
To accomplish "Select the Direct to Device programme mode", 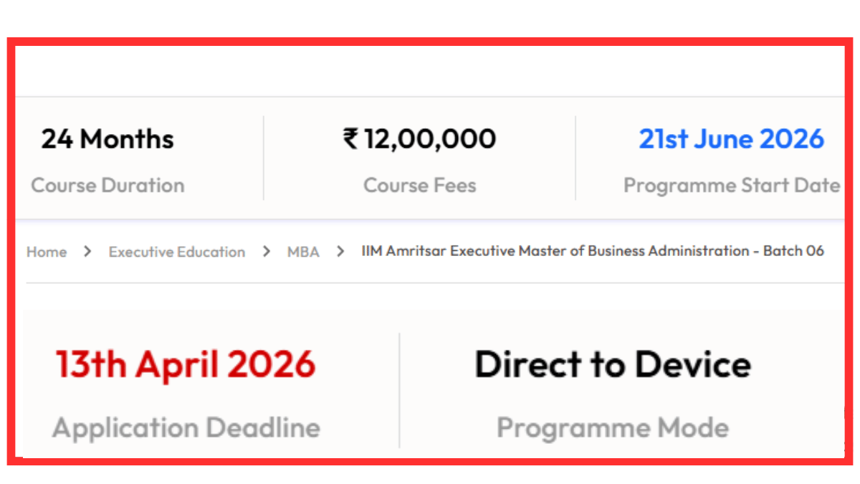I will pos(613,364).
